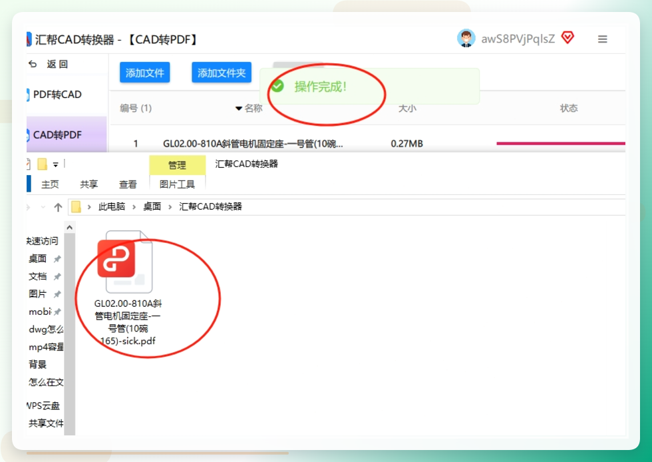Screen dimensions: 652x462
Task: Click the green success check icon
Action: tap(277, 86)
